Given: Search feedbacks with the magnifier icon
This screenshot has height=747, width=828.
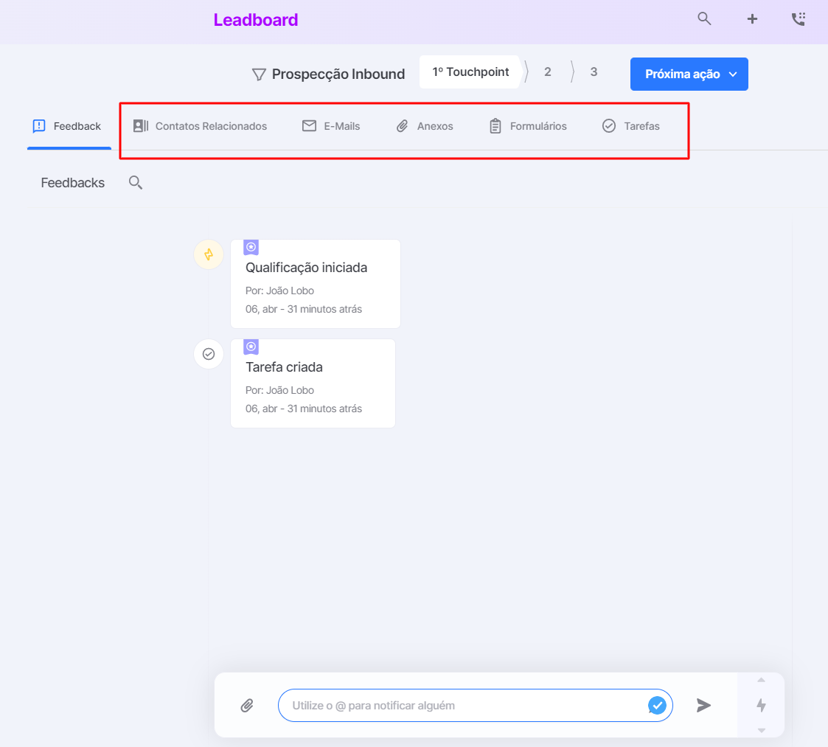Looking at the screenshot, I should [x=136, y=183].
